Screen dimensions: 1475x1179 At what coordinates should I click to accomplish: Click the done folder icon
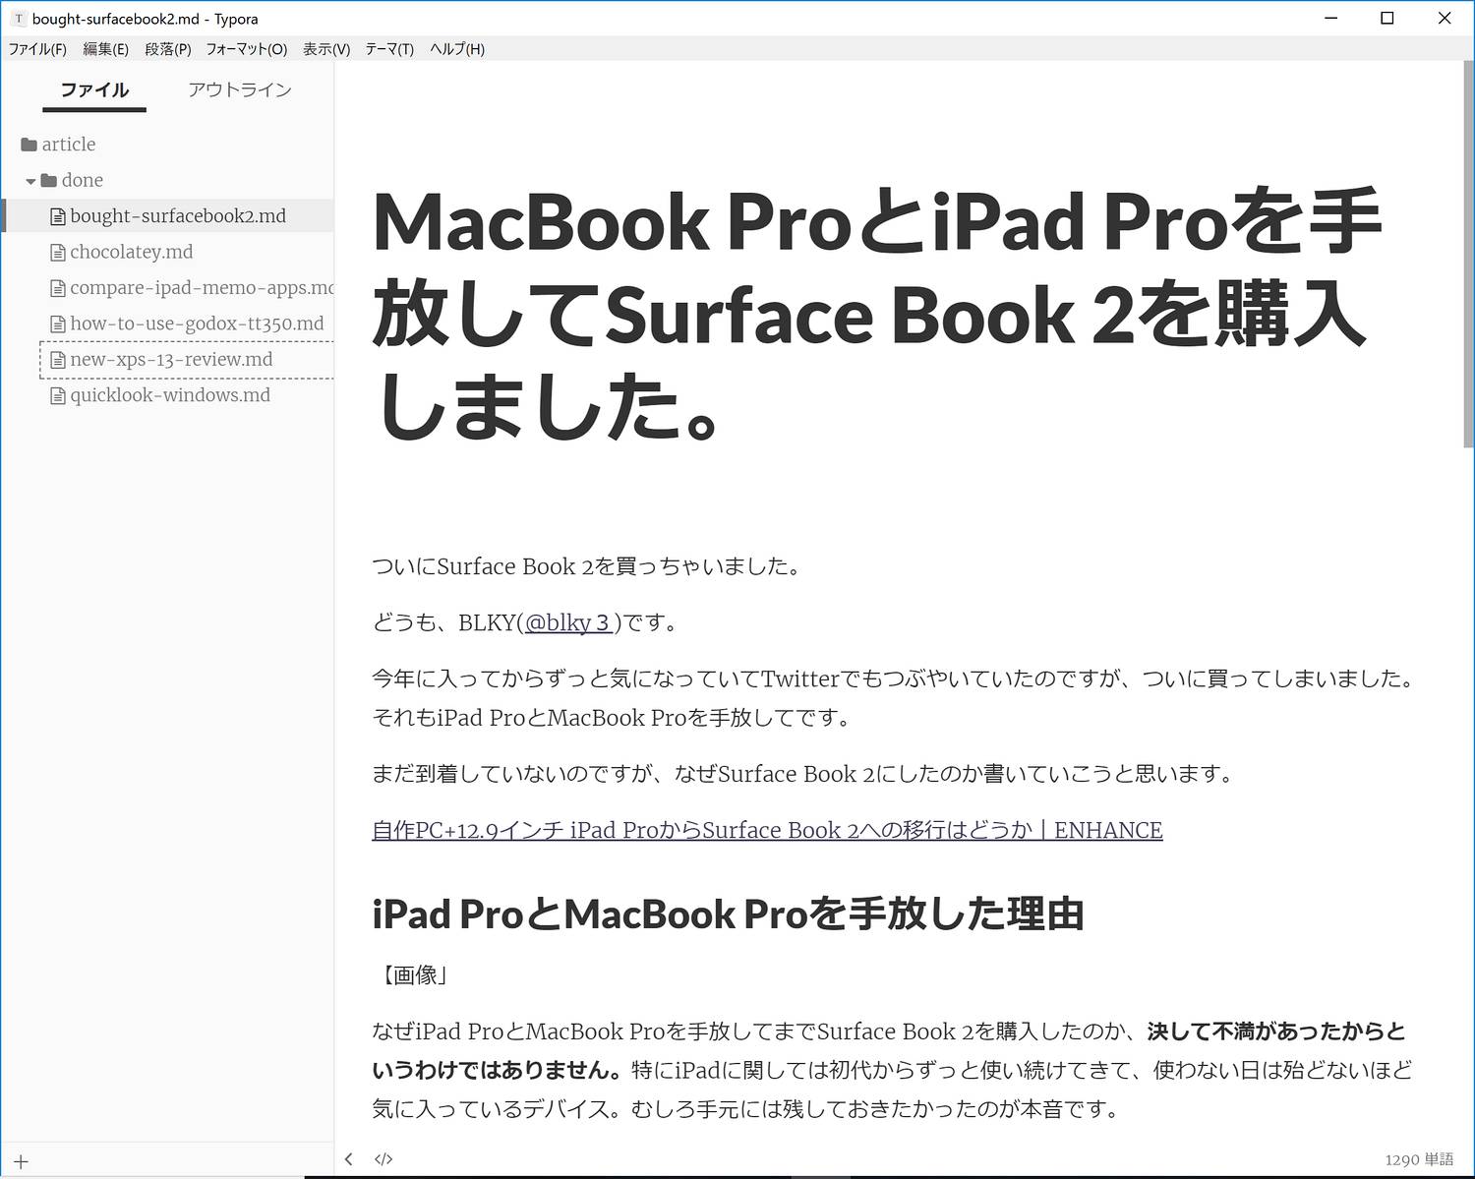(49, 180)
